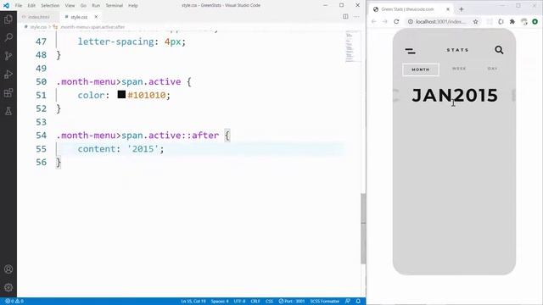Open the Run menu
Image resolution: width=543 pixels, height=305 pixels.
click(96, 6)
